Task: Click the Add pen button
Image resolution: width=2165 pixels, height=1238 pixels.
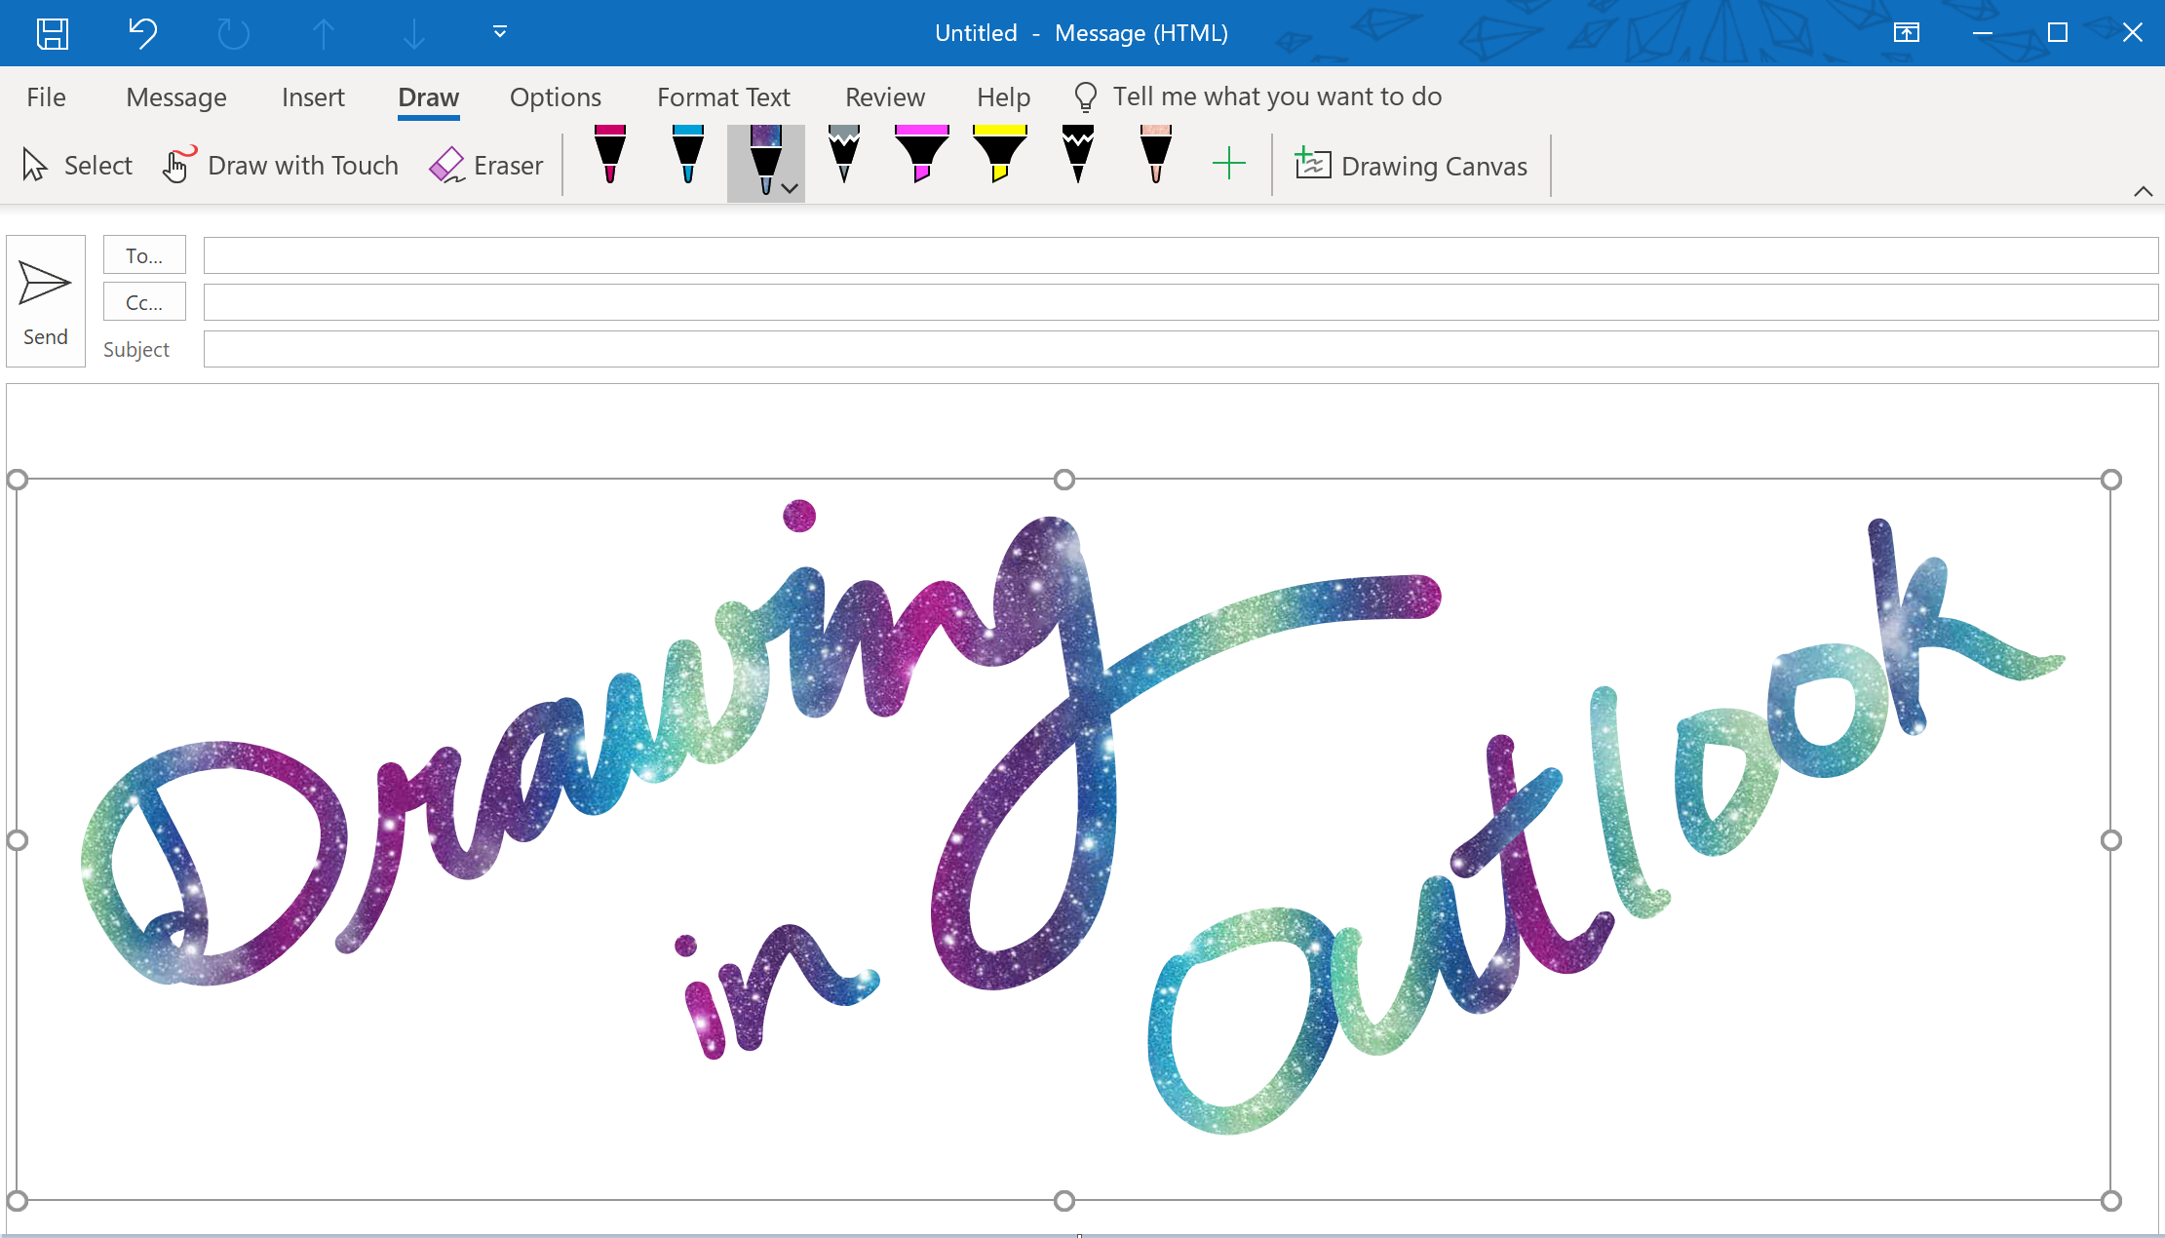Action: point(1230,164)
